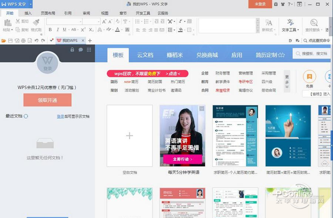
Task: Click the skin (shirt) icon in title bar
Action: (x=283, y=4)
